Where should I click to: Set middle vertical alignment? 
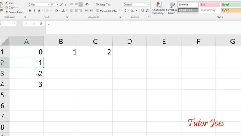coord(76,4)
